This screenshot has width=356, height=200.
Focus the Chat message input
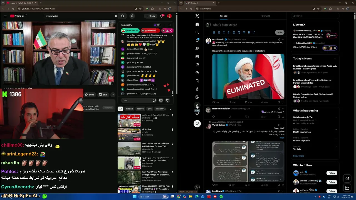136,101
